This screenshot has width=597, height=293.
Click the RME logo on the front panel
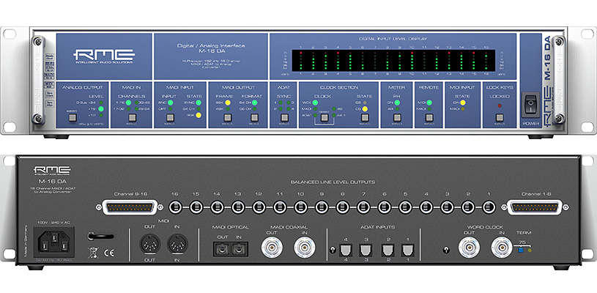pos(104,56)
